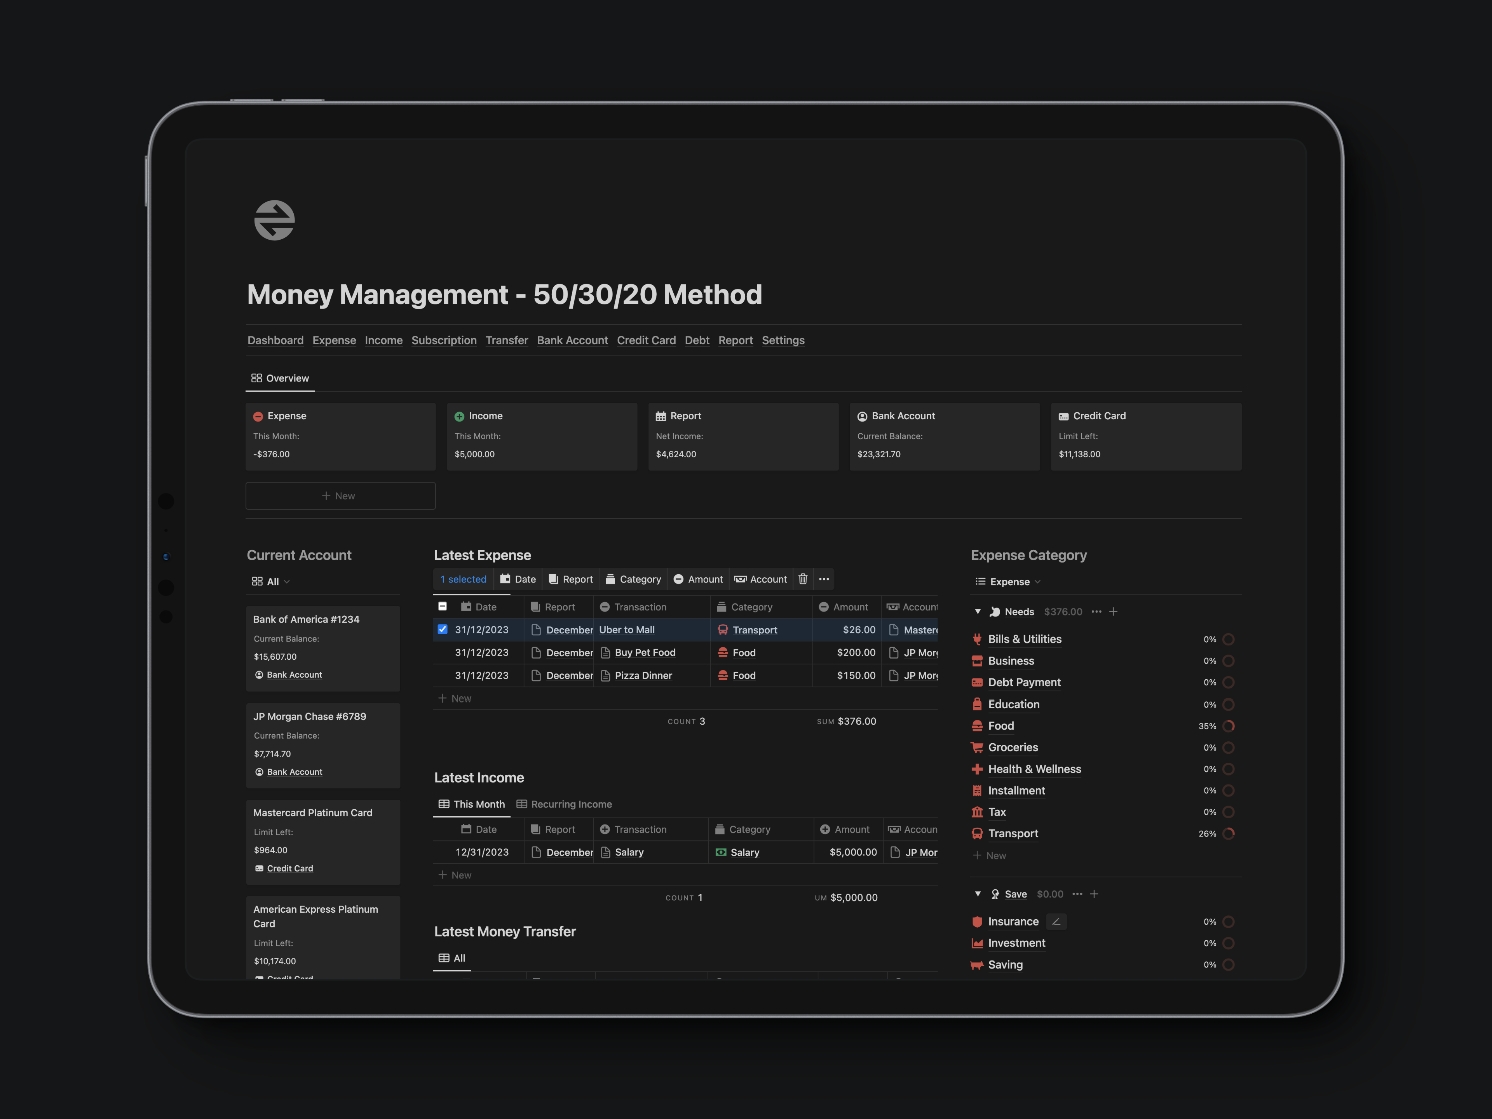Click the trash icon in selection toolbar

pos(803,579)
